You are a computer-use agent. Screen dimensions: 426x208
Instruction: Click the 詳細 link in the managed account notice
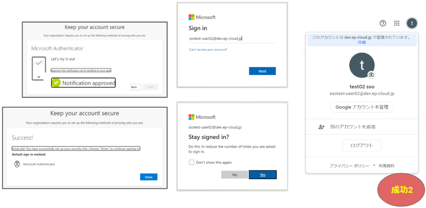(362, 42)
